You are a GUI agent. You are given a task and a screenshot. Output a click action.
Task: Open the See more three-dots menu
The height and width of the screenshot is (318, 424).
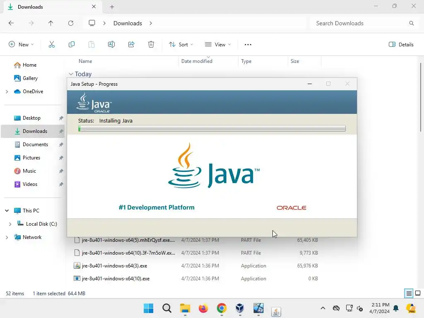click(248, 45)
